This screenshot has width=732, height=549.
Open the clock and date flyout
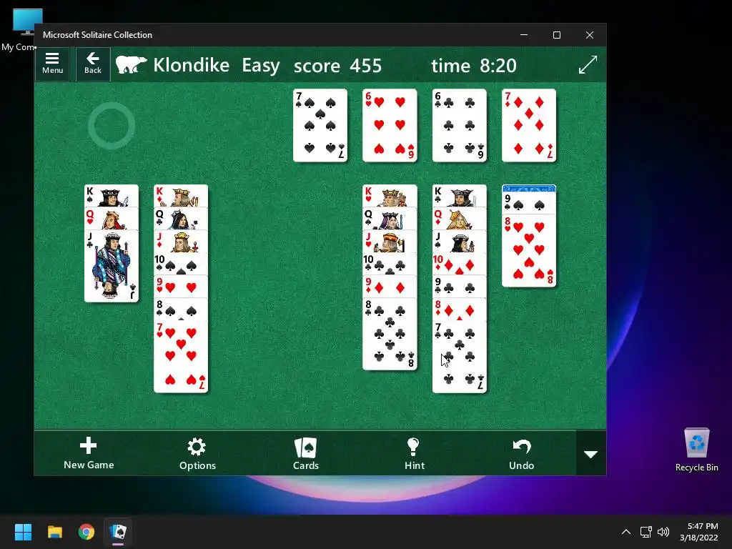699,532
